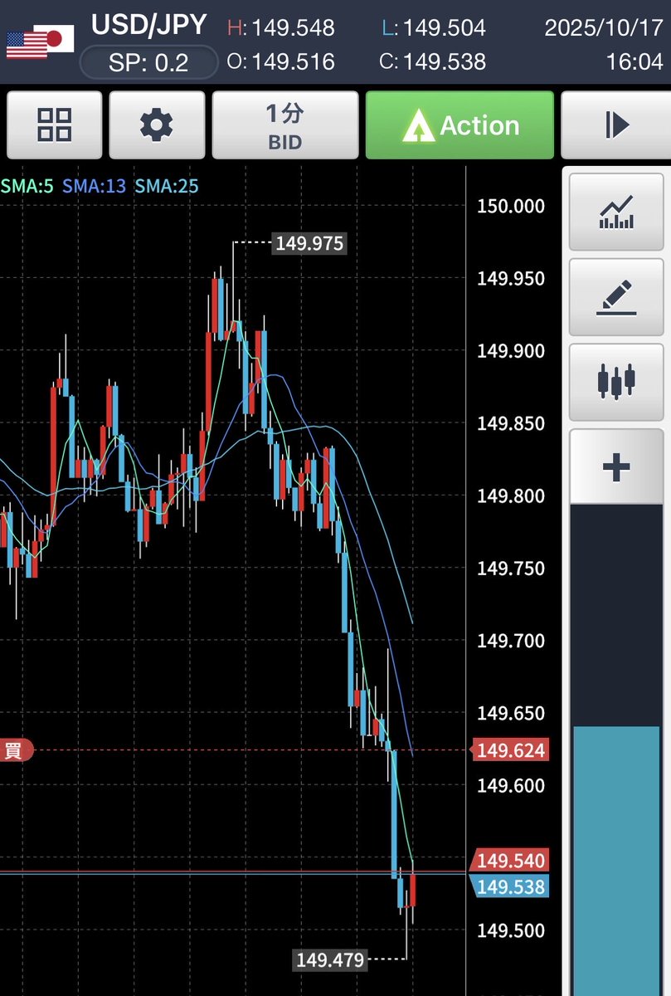
Task: Tap the SMA:13 indicator label
Action: pos(93,186)
